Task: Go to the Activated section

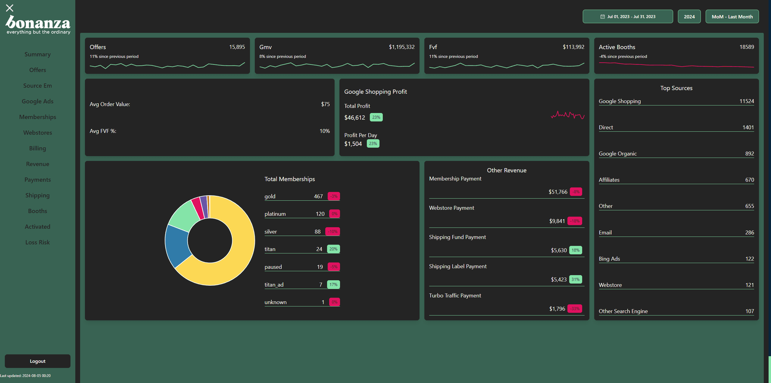Action: click(38, 227)
